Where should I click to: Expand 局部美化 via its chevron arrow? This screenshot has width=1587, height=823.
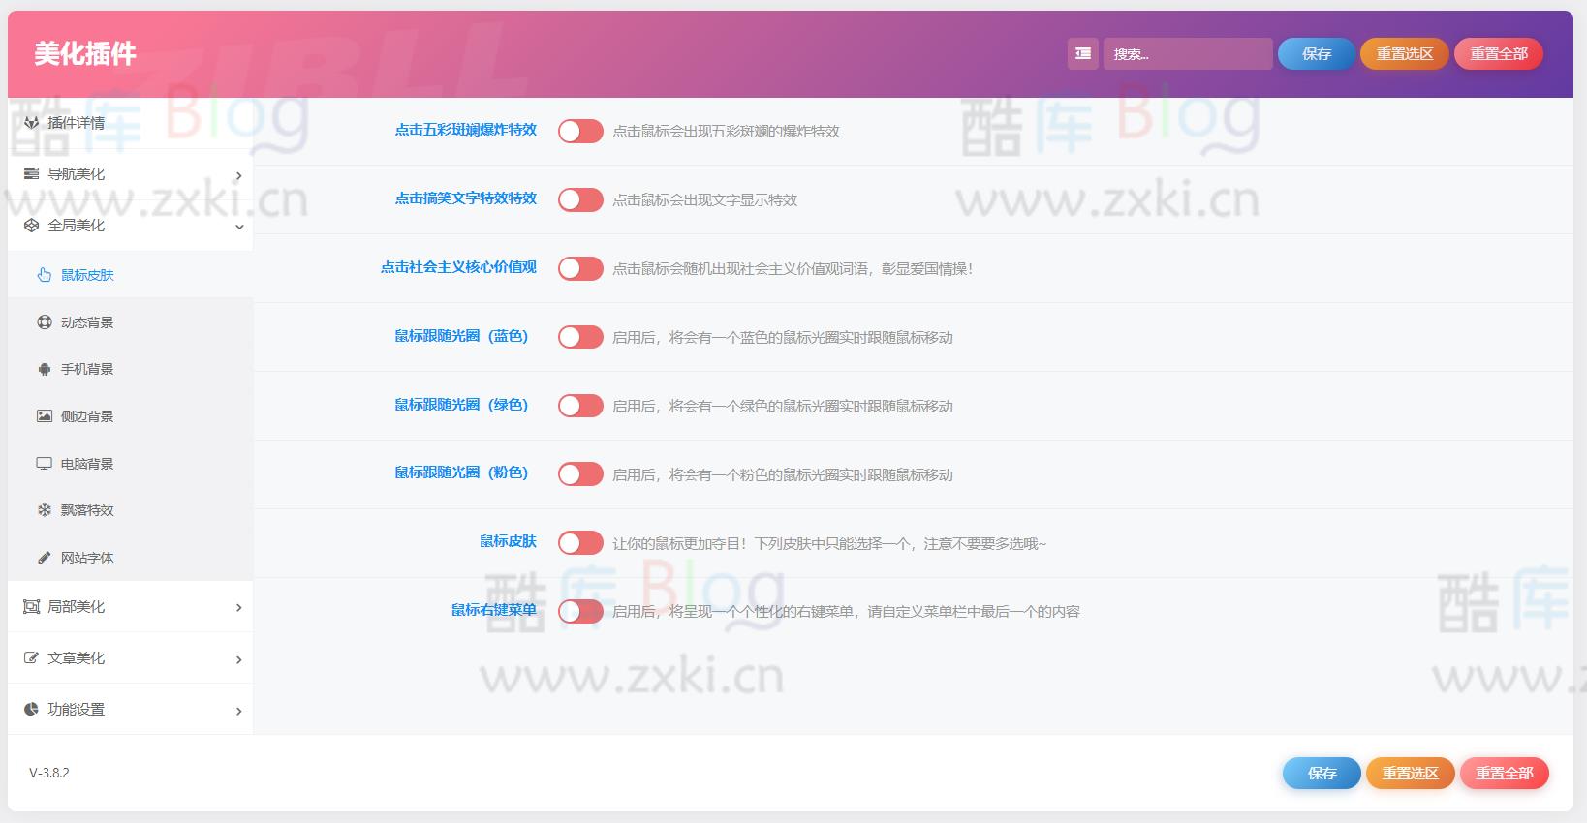coord(238,608)
